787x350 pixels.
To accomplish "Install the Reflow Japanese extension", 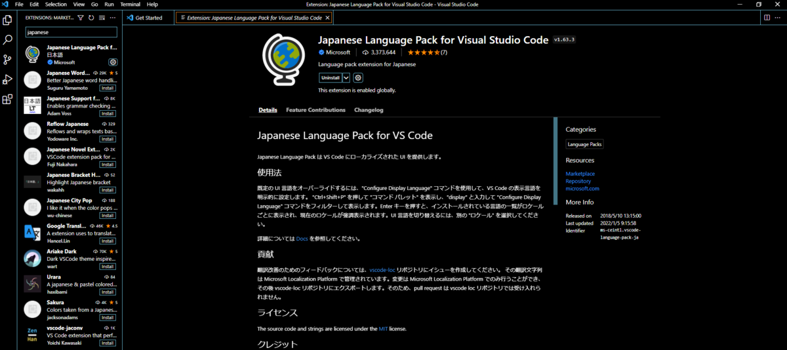I will point(108,139).
